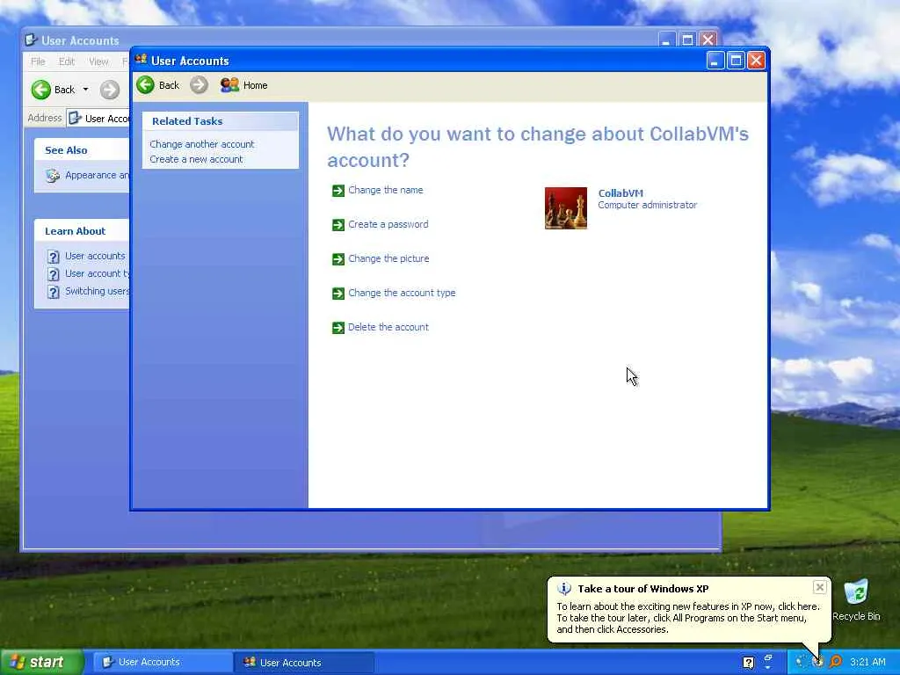The width and height of the screenshot is (900, 675).
Task: Click Forward arrow in background User Accounts window
Action: pos(110,91)
